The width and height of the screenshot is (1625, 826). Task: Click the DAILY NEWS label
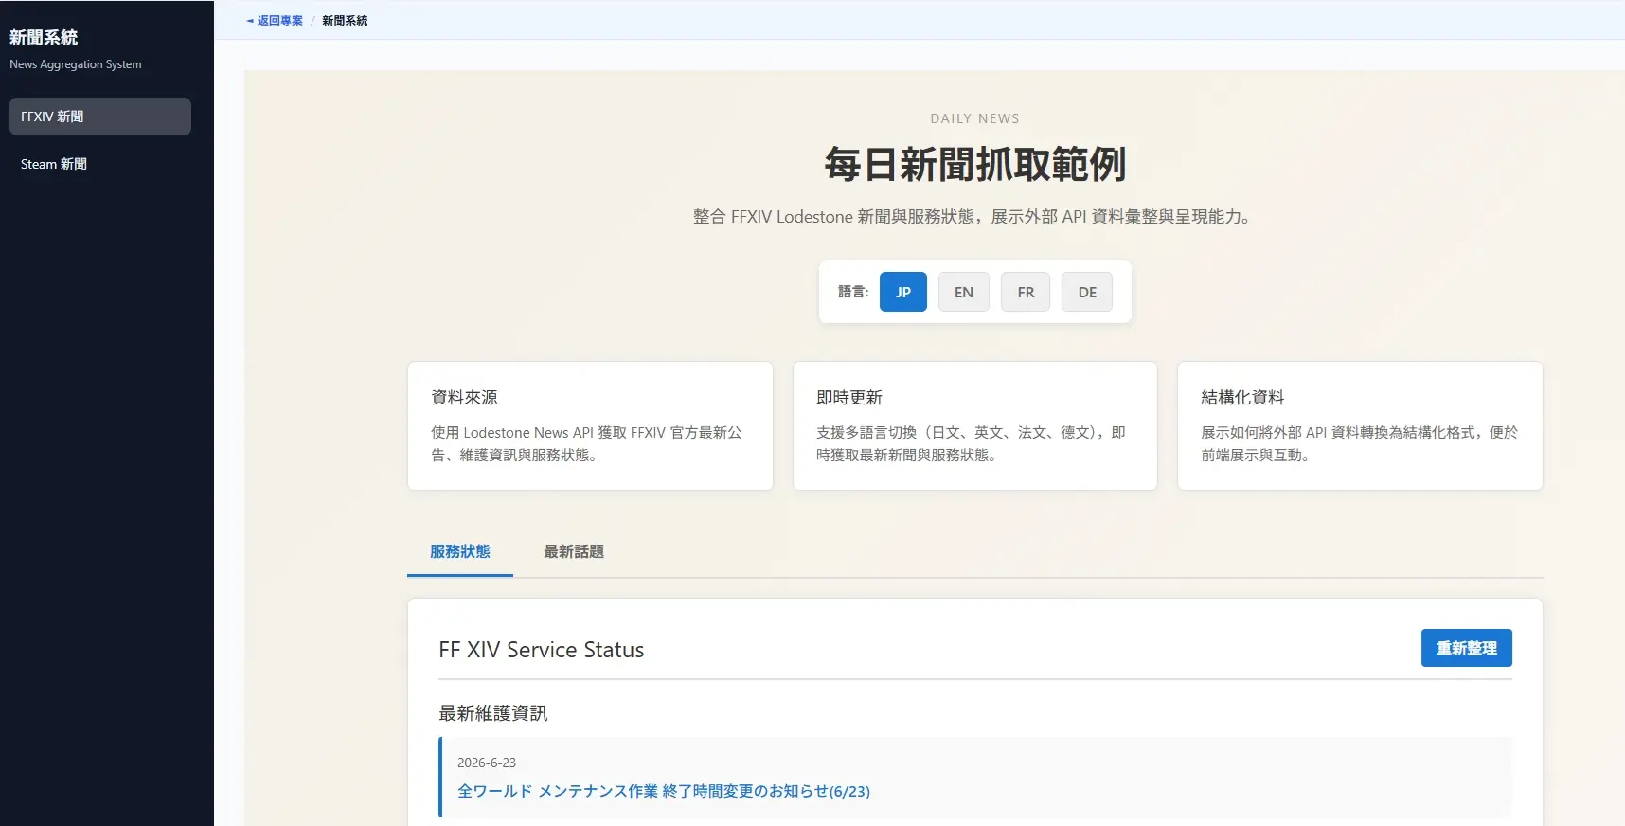(x=975, y=118)
